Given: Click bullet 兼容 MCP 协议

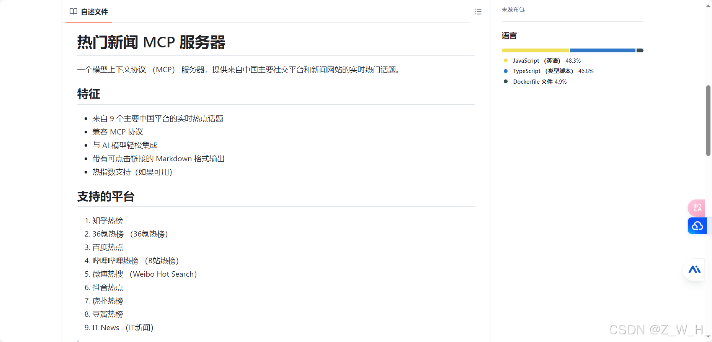Looking at the screenshot, I should (x=118, y=132).
